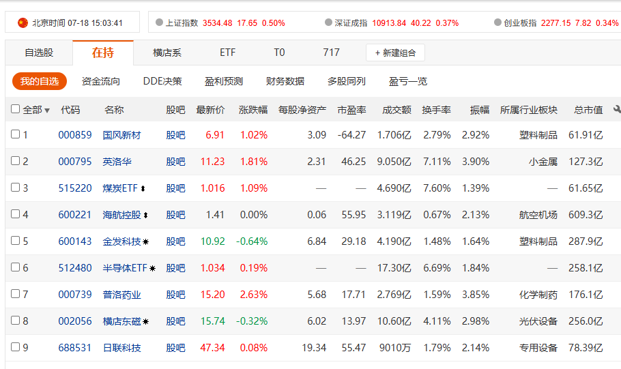The width and height of the screenshot is (621, 369).
Task: Click the 上证指数 index label
Action: [x=182, y=23]
